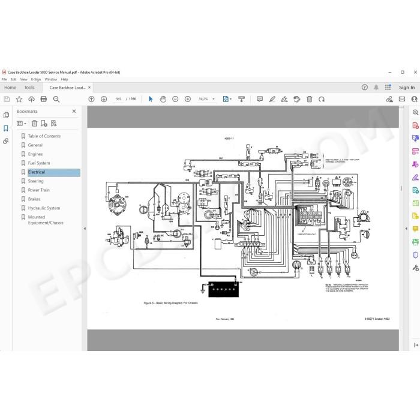Open the Window menu
The width and height of the screenshot is (420, 420).
point(51,79)
